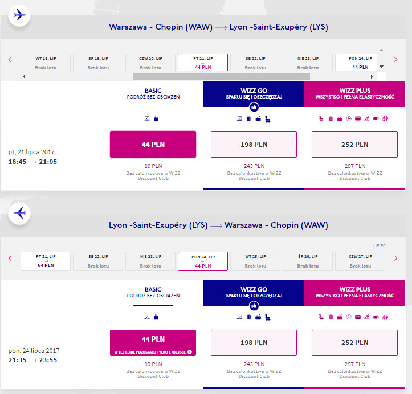Open outbound 297 PLN non-member price link

(355, 166)
